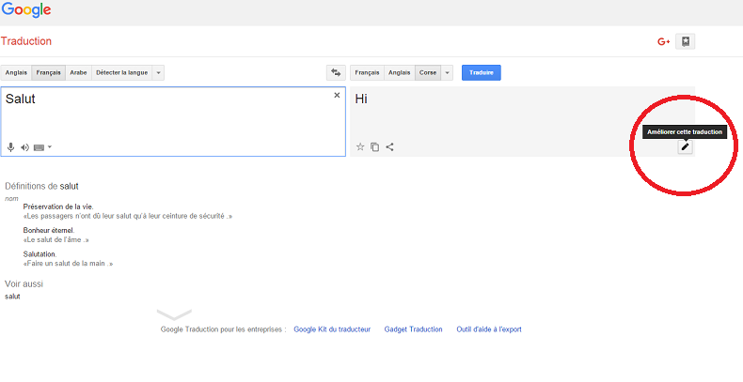The width and height of the screenshot is (743, 382).
Task: Listen to the source text Salut
Action: point(24,147)
